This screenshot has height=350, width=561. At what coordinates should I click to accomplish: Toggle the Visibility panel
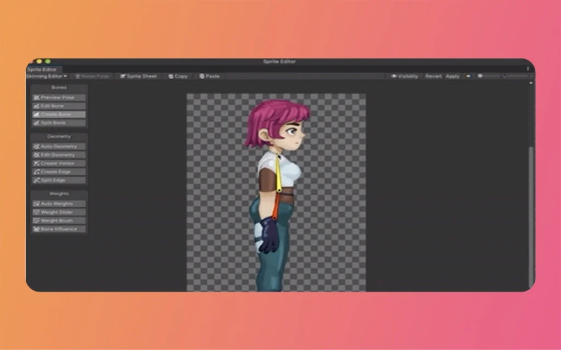point(404,76)
